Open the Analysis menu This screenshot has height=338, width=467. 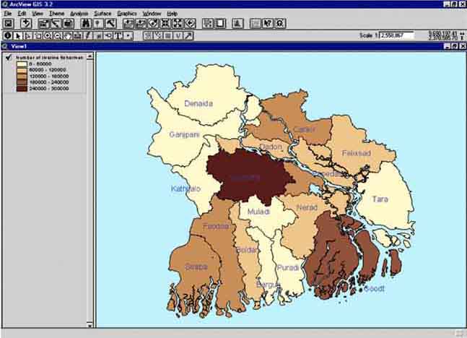79,14
